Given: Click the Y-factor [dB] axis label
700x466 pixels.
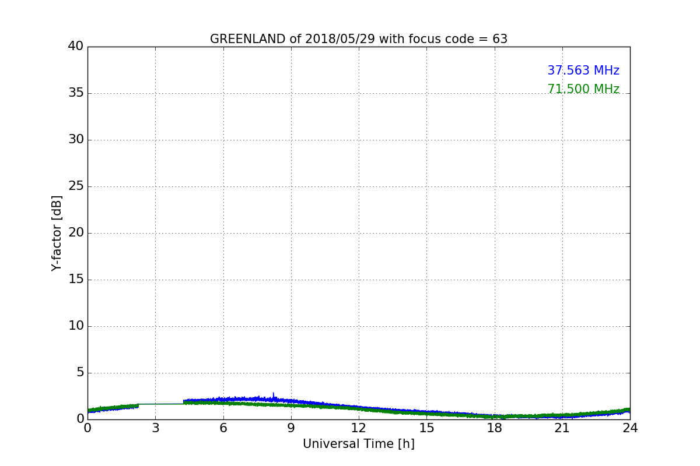Looking at the screenshot, I should click(57, 233).
